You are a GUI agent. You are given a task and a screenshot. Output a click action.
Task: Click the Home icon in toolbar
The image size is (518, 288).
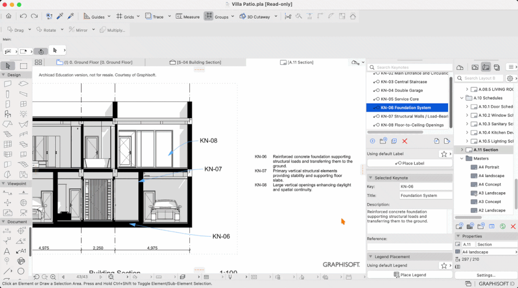[x=9, y=16]
